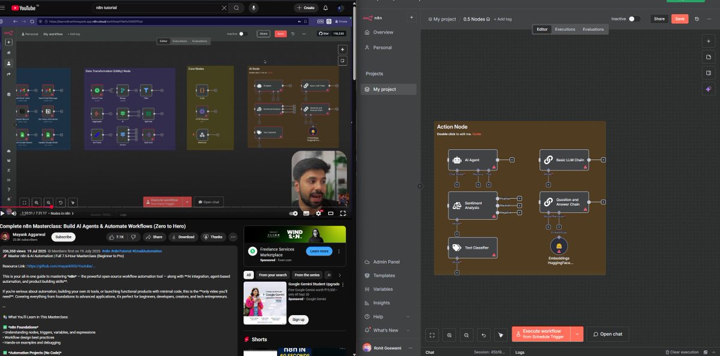Select the Text Classifier node
Image resolution: width=720 pixels, height=356 pixels.
[473, 248]
